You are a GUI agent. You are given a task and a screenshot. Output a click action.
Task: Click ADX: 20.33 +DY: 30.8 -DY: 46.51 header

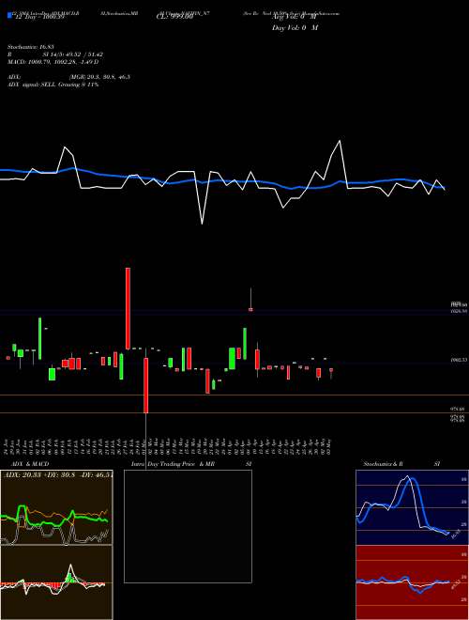pyautogui.click(x=58, y=475)
